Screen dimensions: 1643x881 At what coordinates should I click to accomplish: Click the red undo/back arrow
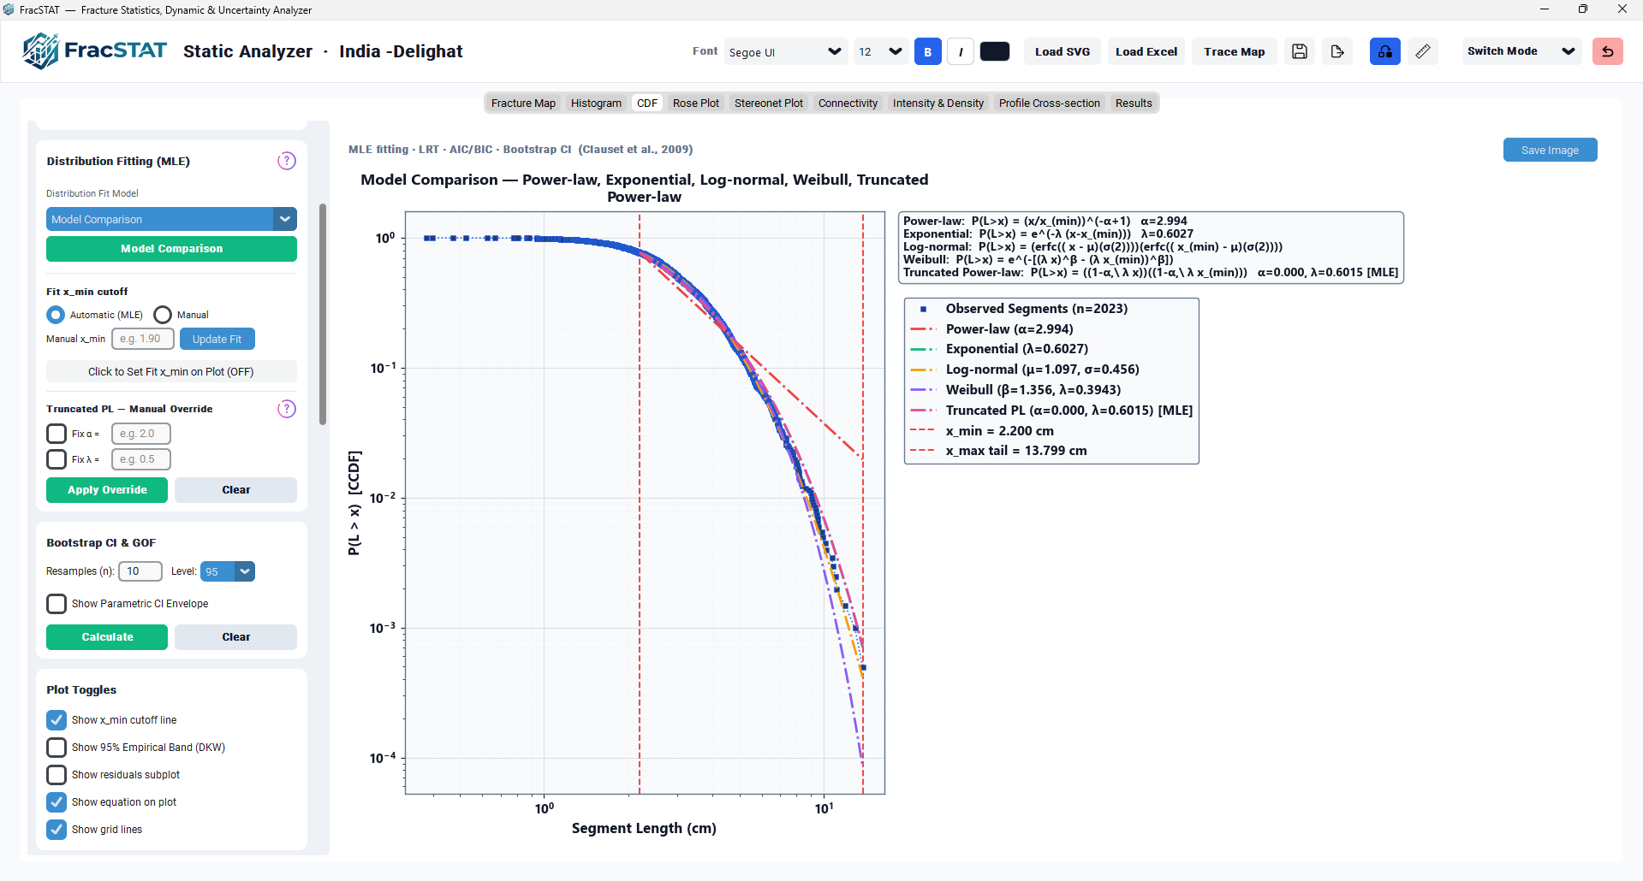[1607, 51]
